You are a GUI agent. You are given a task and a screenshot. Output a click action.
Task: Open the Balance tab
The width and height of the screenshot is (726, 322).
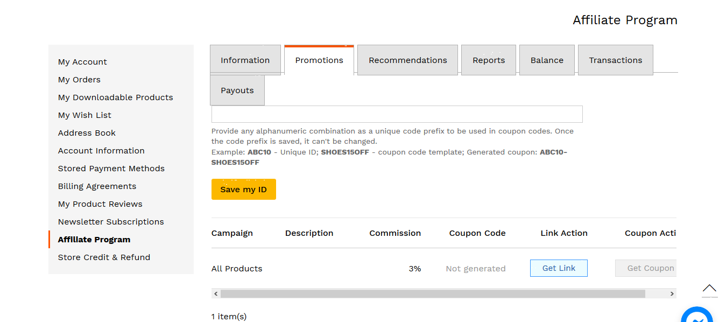(547, 60)
